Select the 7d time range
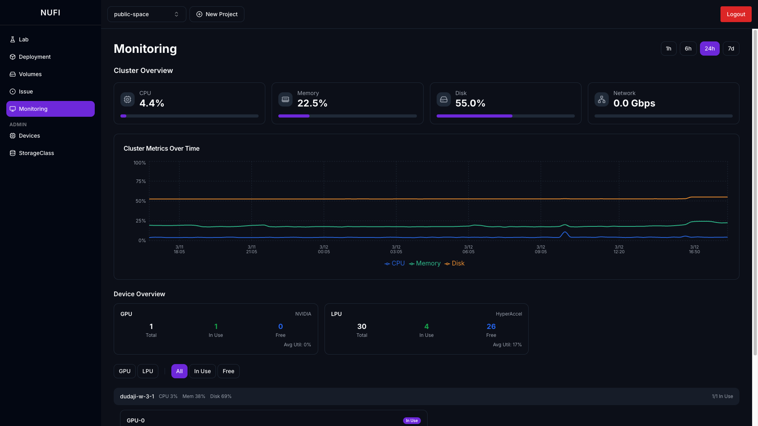The width and height of the screenshot is (758, 426). [x=731, y=49]
